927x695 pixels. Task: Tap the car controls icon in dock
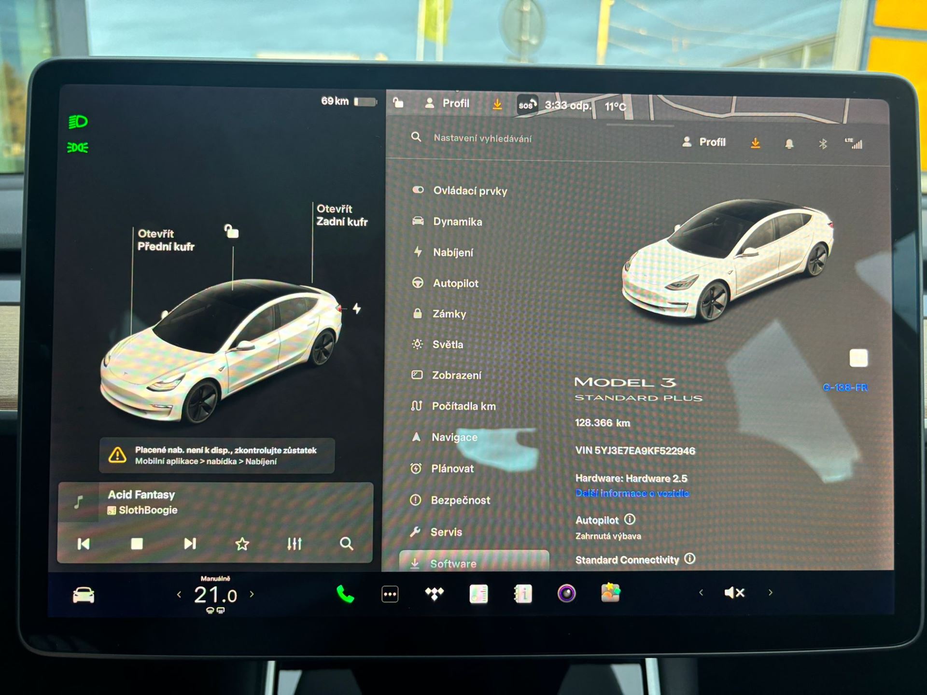pyautogui.click(x=84, y=595)
